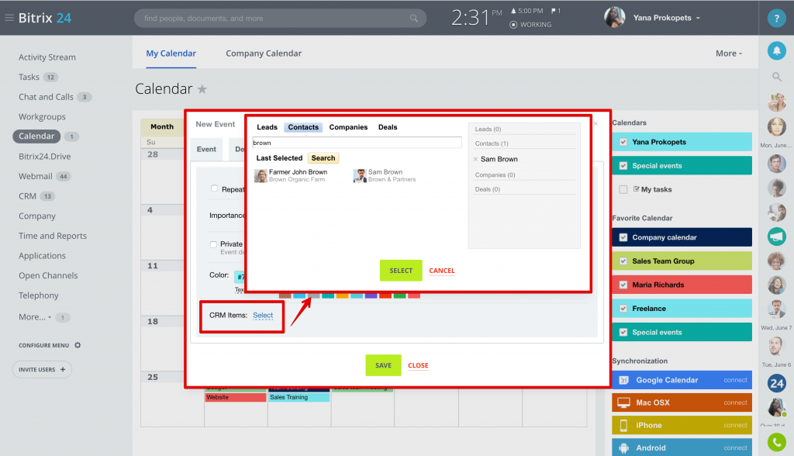794x456 pixels.
Task: Click the green phone call icon
Action: (776, 442)
